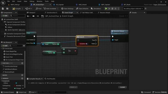Switch to the ABP_Captain tab
This screenshot has height=94, width=168.
click(x=106, y=5)
